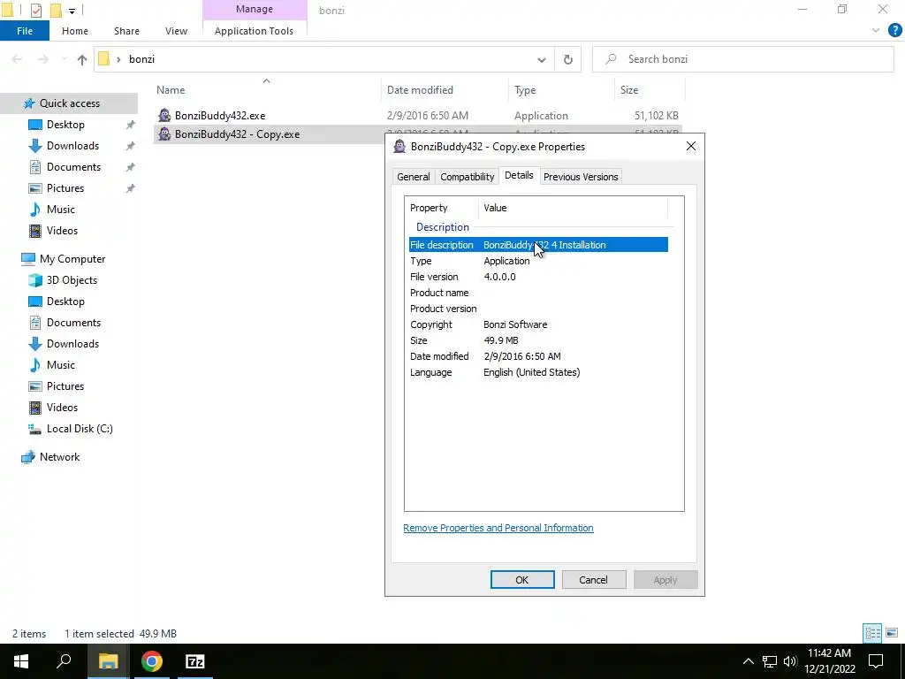The height and width of the screenshot is (679, 905).
Task: Open 7-Zip from the taskbar
Action: pyautogui.click(x=195, y=661)
